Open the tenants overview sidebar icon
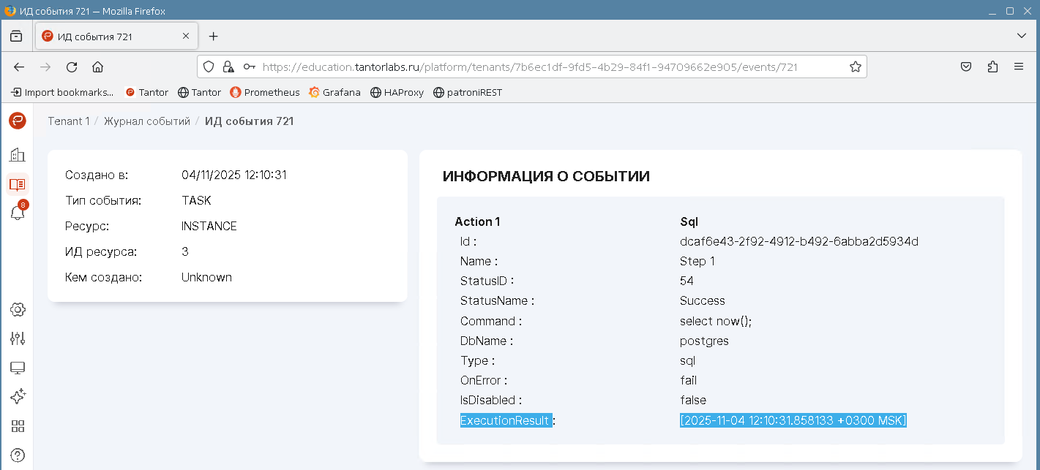 tap(18, 154)
